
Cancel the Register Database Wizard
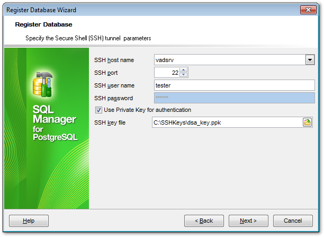pyautogui.click(x=293, y=221)
